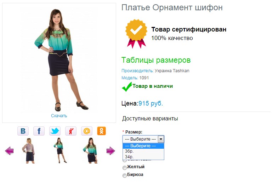The width and height of the screenshot is (273, 193).
Task: Select the Желтый color radio button
Action: [x=125, y=168]
